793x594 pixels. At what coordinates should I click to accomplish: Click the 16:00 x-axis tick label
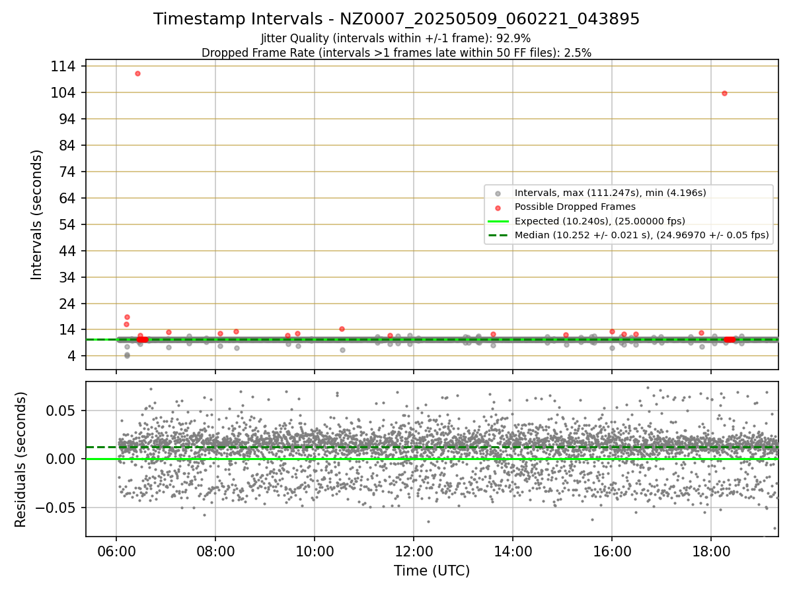612,550
